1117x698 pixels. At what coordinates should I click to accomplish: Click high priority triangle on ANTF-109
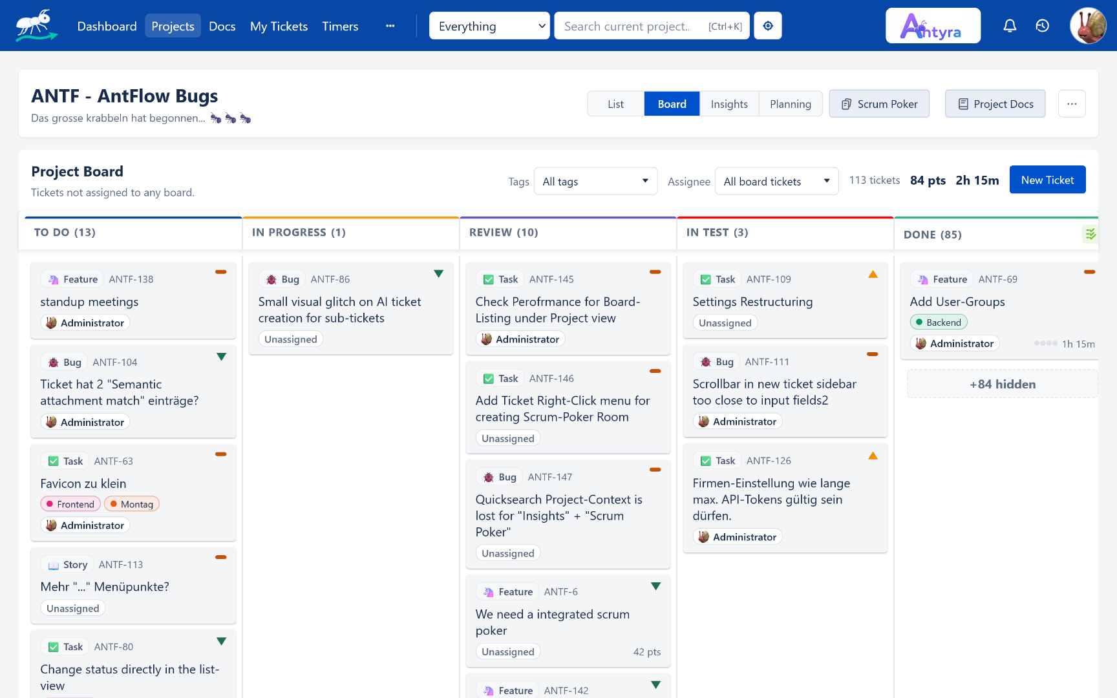873,274
